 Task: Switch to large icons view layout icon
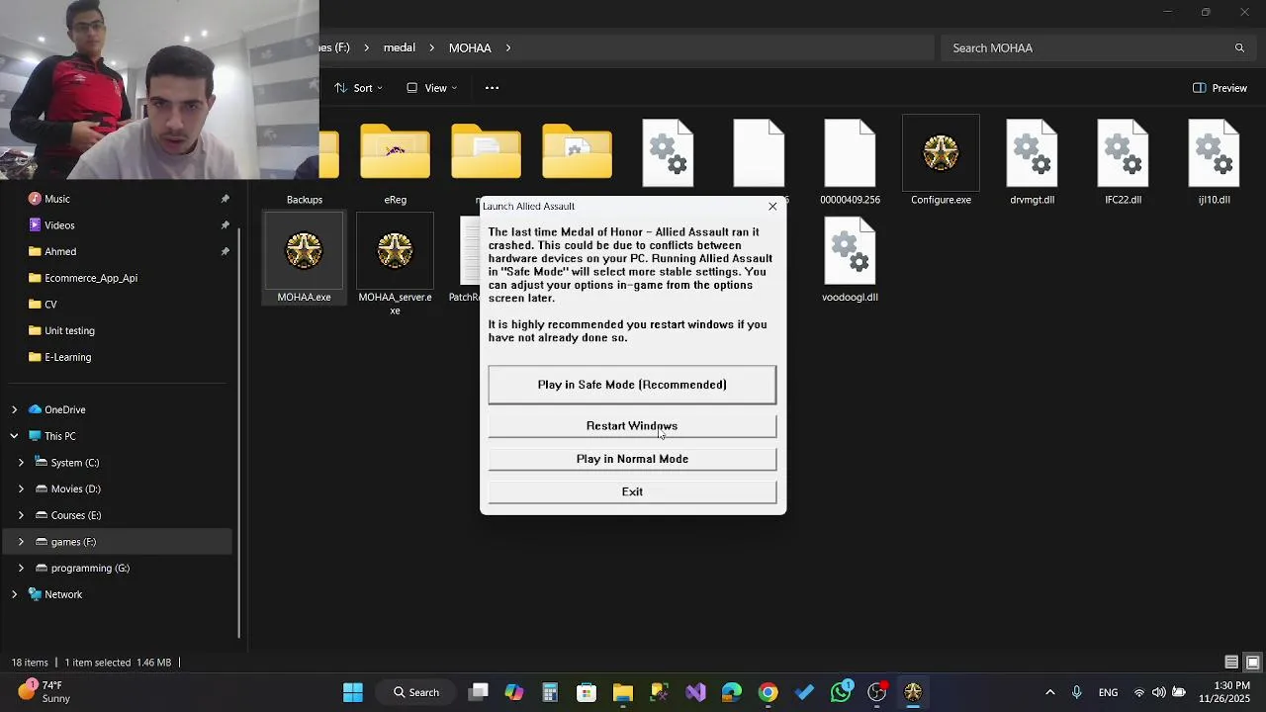(x=1252, y=663)
